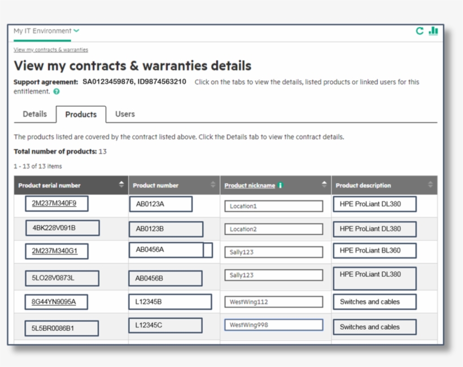Click Switches and cables description for L12345C

pyautogui.click(x=375, y=327)
